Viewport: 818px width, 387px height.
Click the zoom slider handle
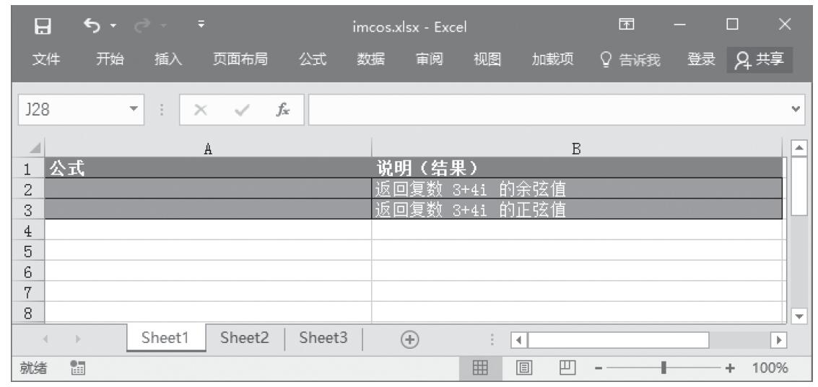tap(662, 368)
